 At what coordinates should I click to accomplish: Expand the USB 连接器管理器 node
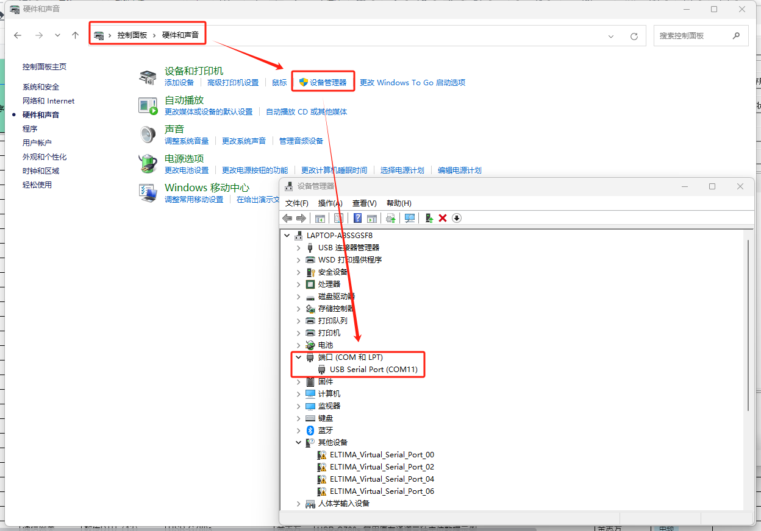(x=298, y=247)
